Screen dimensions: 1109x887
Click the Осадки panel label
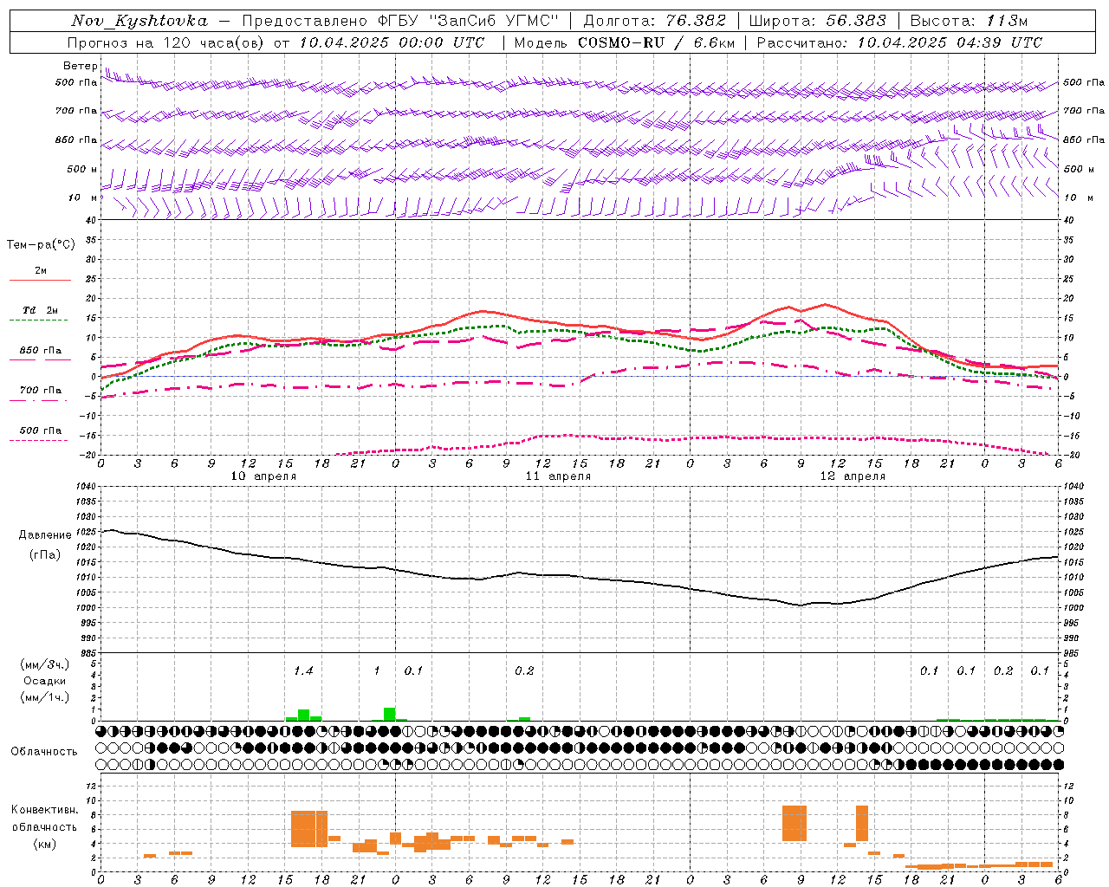pyautogui.click(x=45, y=681)
